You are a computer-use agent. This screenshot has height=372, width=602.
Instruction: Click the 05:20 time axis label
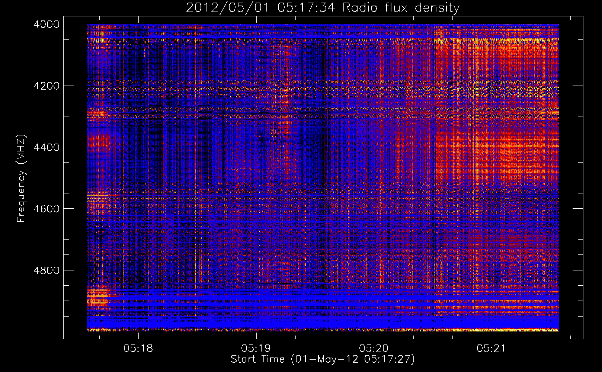tap(374, 349)
